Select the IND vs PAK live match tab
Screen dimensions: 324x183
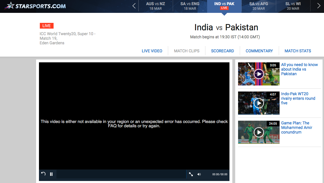click(x=224, y=6)
